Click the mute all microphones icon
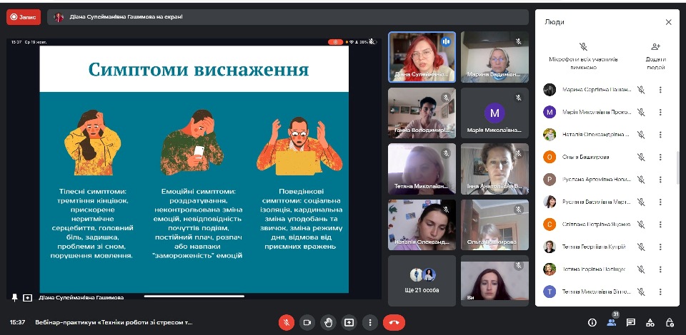This screenshot has height=335, width=686. click(583, 46)
